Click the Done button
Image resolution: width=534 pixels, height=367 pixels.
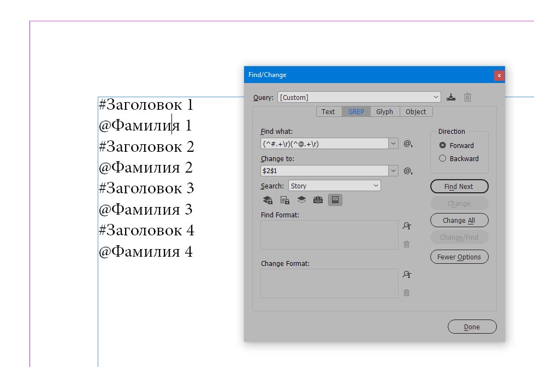(472, 327)
